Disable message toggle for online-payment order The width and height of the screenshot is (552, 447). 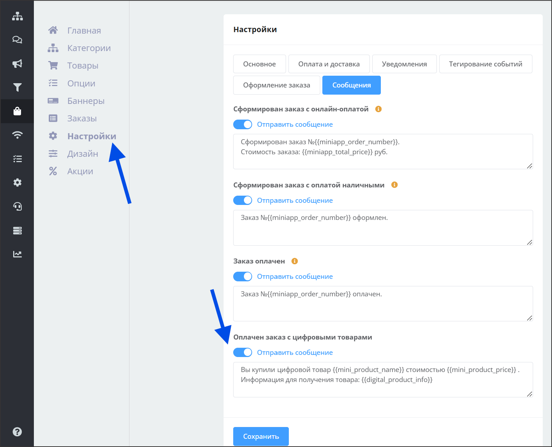tap(242, 124)
